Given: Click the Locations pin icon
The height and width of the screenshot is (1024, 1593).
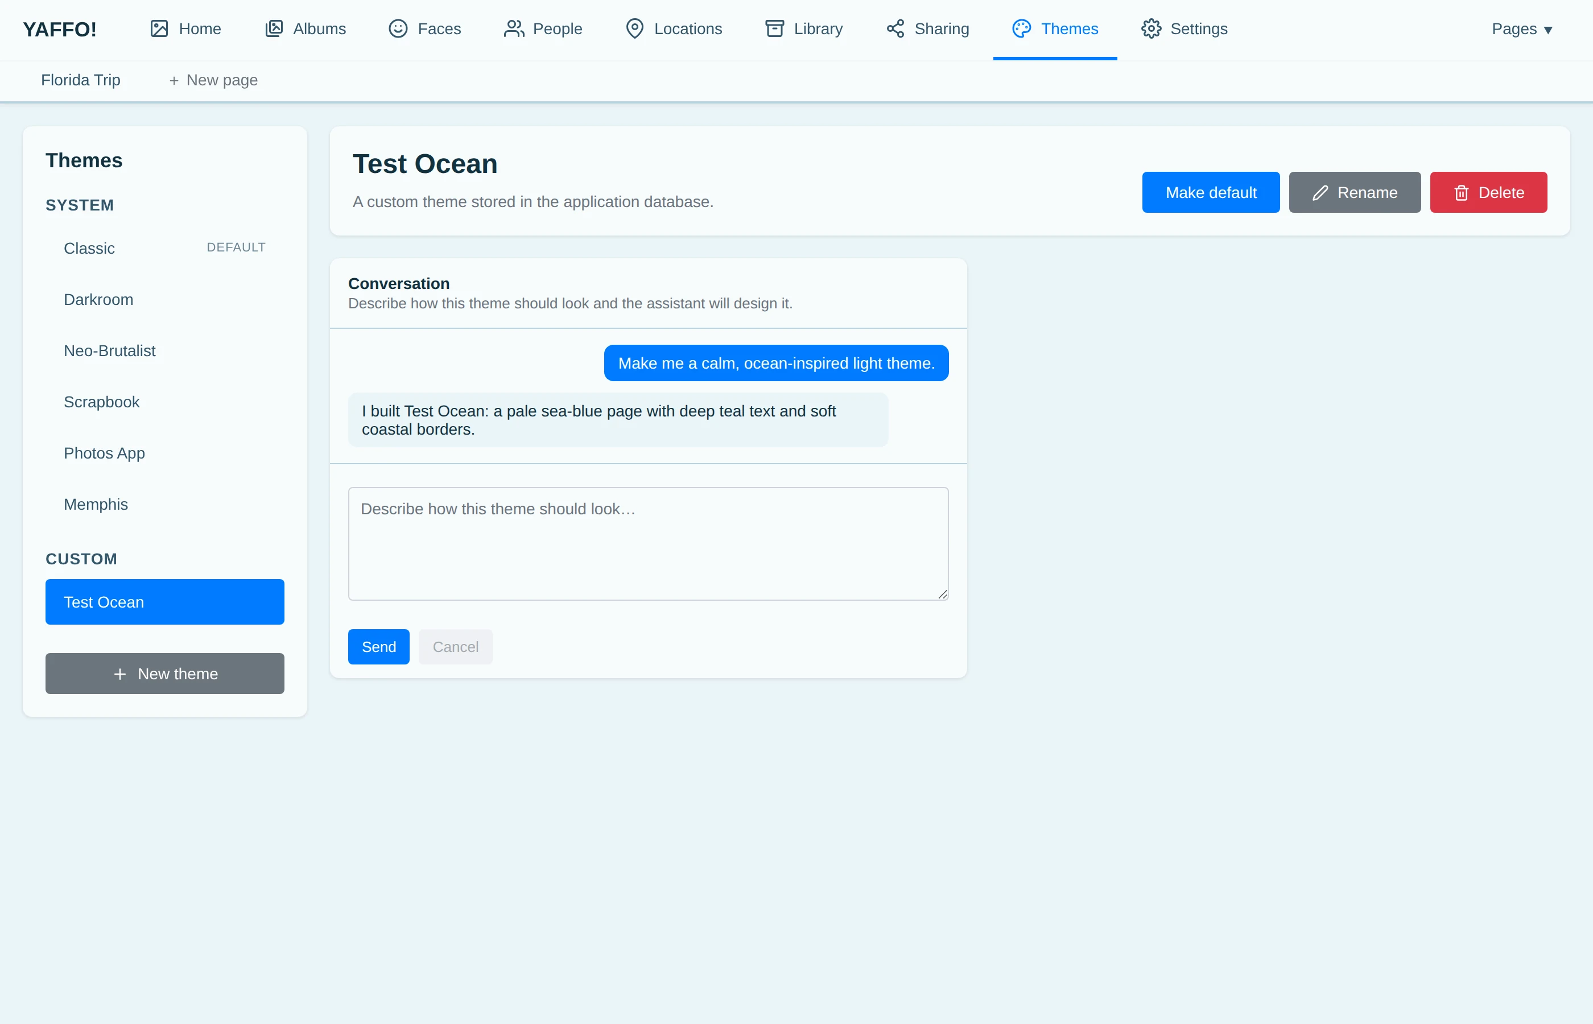Looking at the screenshot, I should tap(634, 28).
